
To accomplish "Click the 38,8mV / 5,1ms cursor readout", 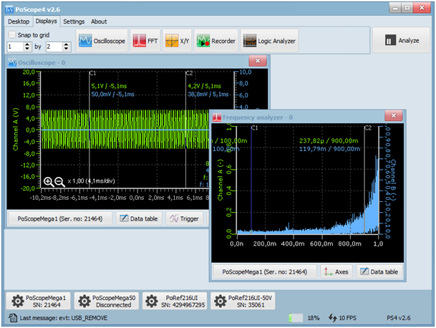I will click(x=208, y=95).
